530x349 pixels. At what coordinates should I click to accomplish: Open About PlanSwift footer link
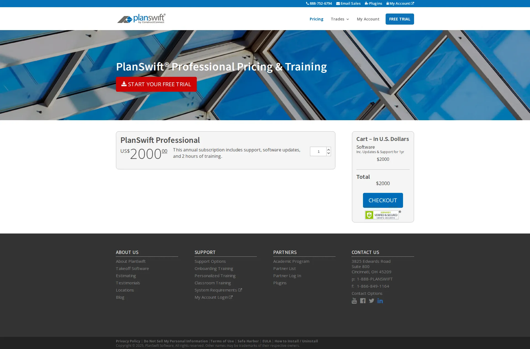click(131, 261)
